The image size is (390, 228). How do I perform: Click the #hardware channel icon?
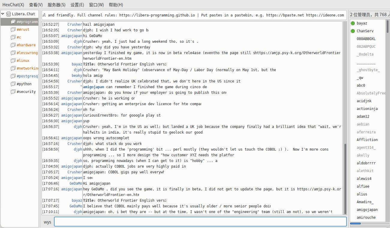coord(13,45)
